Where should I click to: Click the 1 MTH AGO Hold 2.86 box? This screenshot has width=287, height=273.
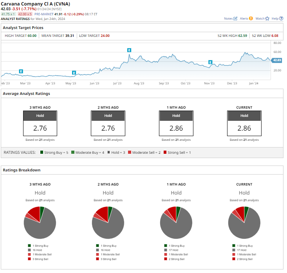point(176,123)
